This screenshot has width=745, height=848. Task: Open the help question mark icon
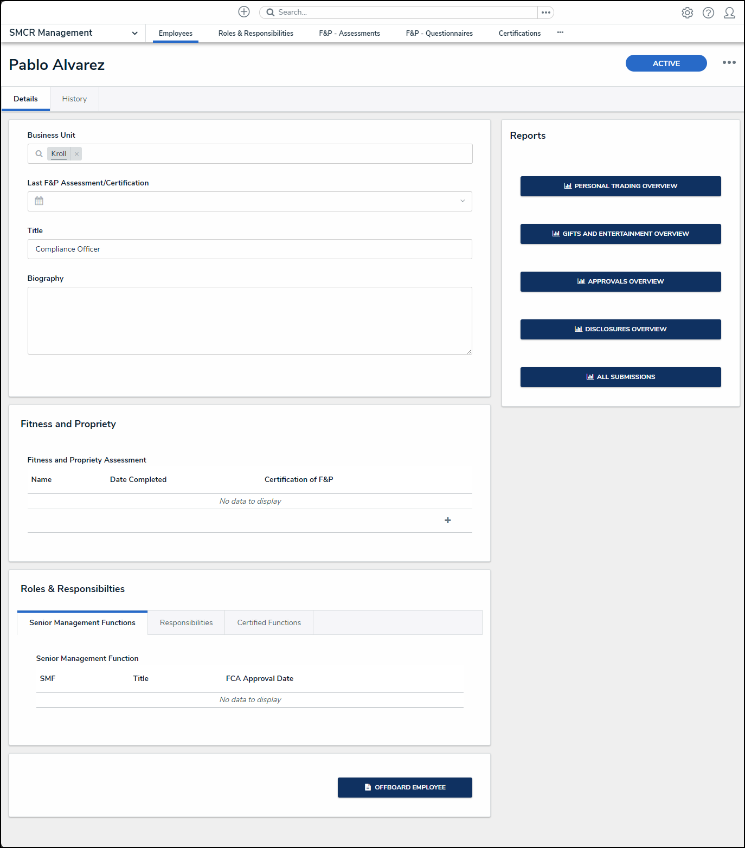708,13
